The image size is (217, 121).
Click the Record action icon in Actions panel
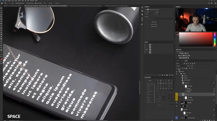click(162, 75)
